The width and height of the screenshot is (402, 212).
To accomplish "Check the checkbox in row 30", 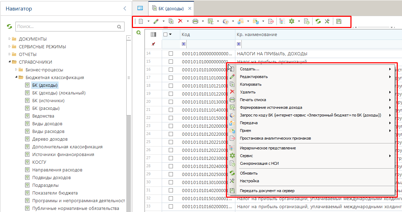I will pyautogui.click(x=171, y=182).
